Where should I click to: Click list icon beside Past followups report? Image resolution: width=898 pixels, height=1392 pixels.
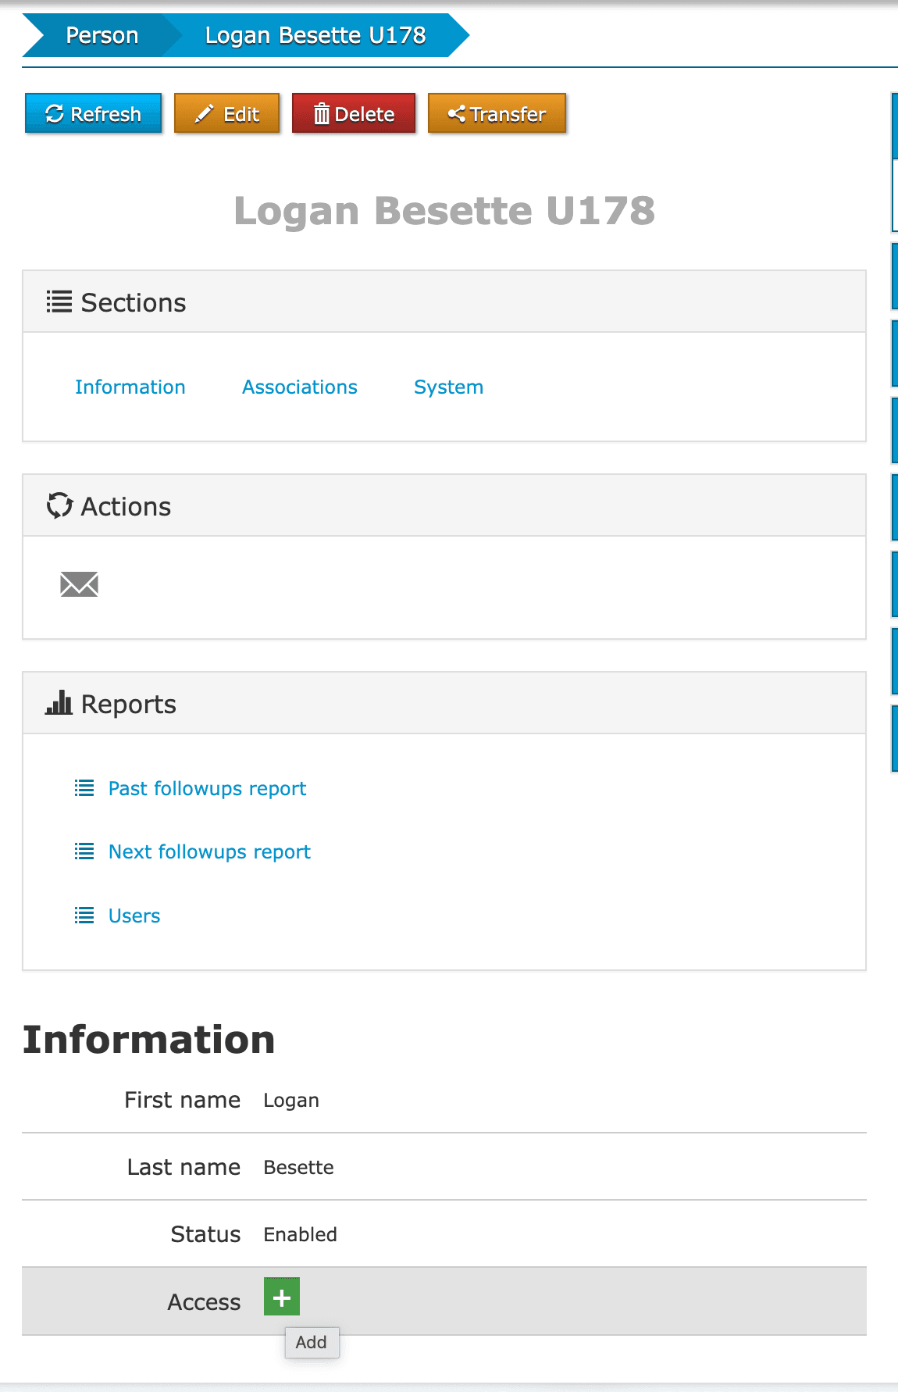click(x=84, y=788)
